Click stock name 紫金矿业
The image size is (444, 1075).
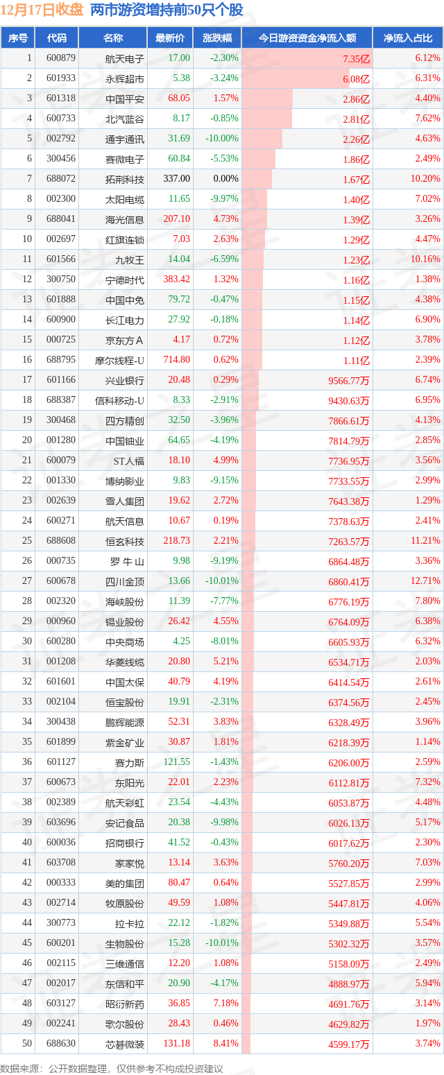[x=125, y=742]
